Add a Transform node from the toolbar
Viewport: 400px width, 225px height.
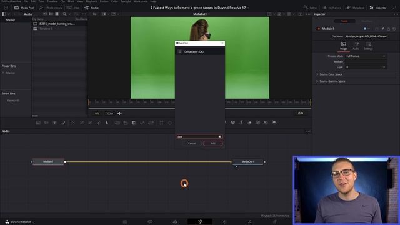151,122
